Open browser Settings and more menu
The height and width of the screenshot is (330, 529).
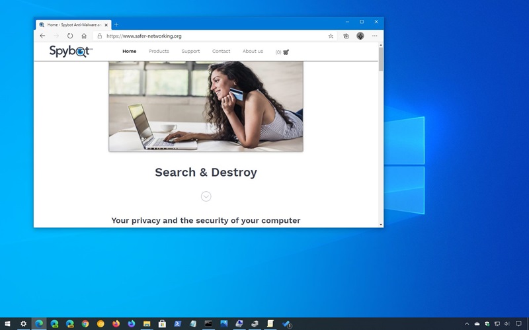pyautogui.click(x=375, y=36)
